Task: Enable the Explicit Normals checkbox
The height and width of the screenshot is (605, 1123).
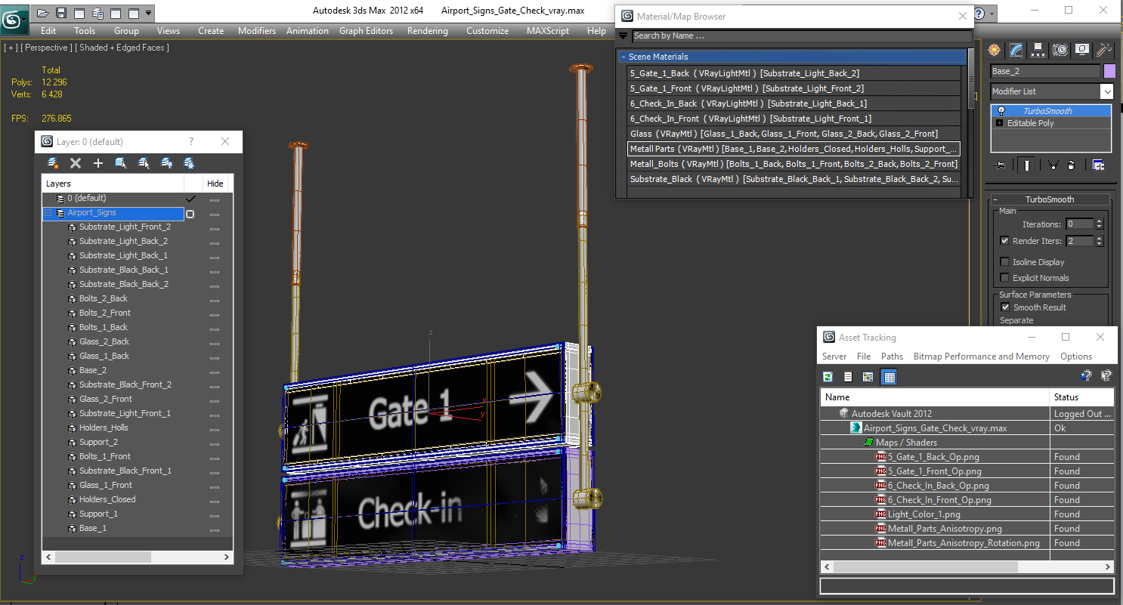Action: tap(1004, 278)
